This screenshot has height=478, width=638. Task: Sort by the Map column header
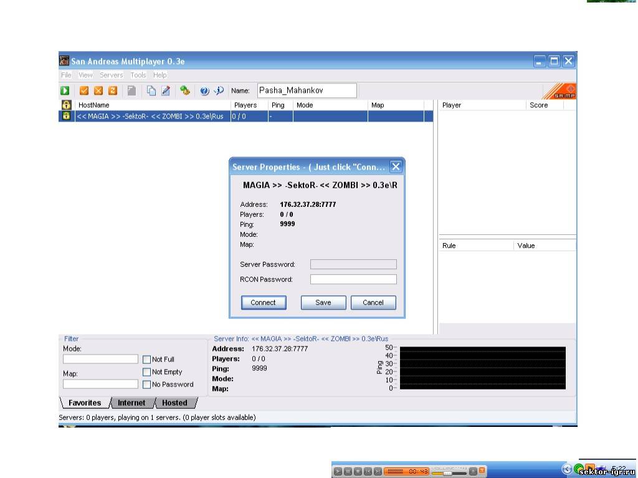(x=396, y=105)
